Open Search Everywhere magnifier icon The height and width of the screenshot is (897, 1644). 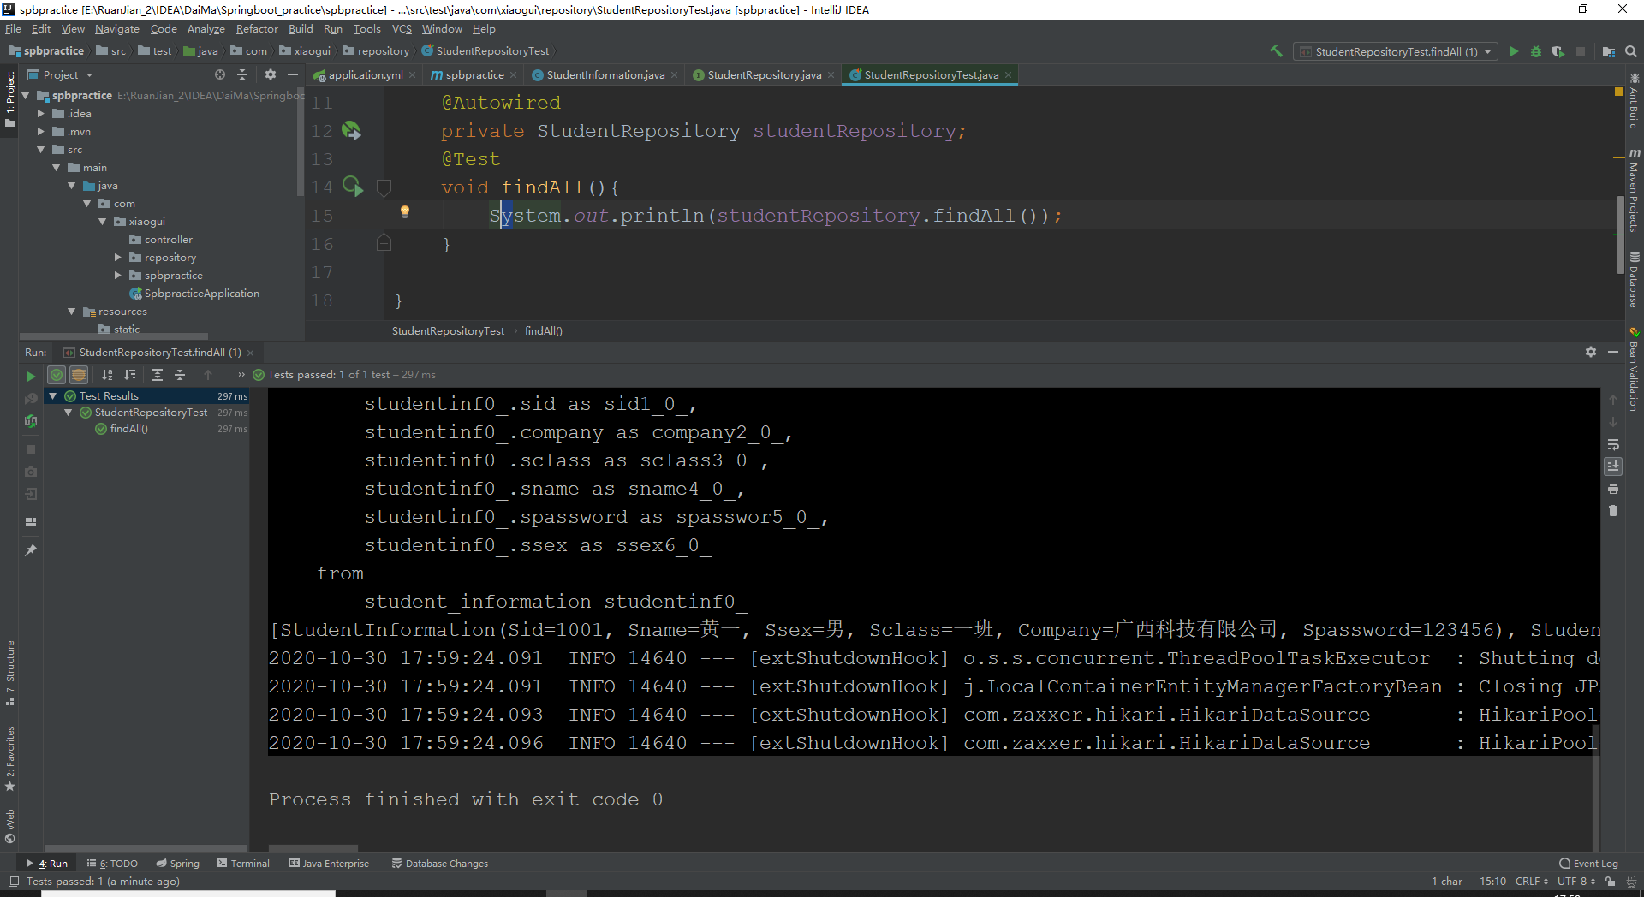pos(1631,51)
